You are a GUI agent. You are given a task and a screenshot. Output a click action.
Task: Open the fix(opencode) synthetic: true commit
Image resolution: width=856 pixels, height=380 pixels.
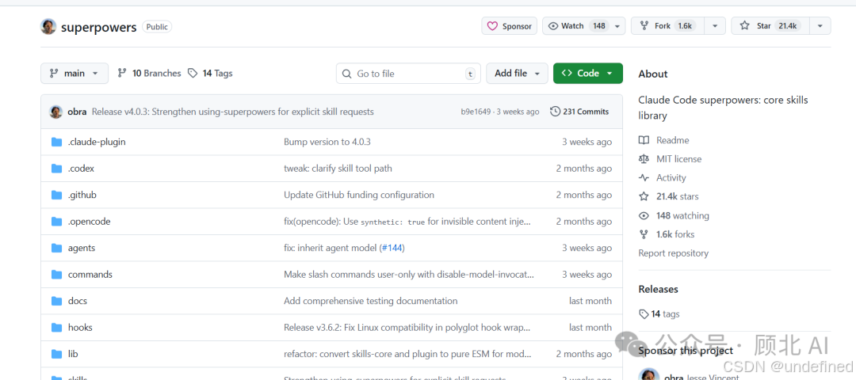pos(407,222)
